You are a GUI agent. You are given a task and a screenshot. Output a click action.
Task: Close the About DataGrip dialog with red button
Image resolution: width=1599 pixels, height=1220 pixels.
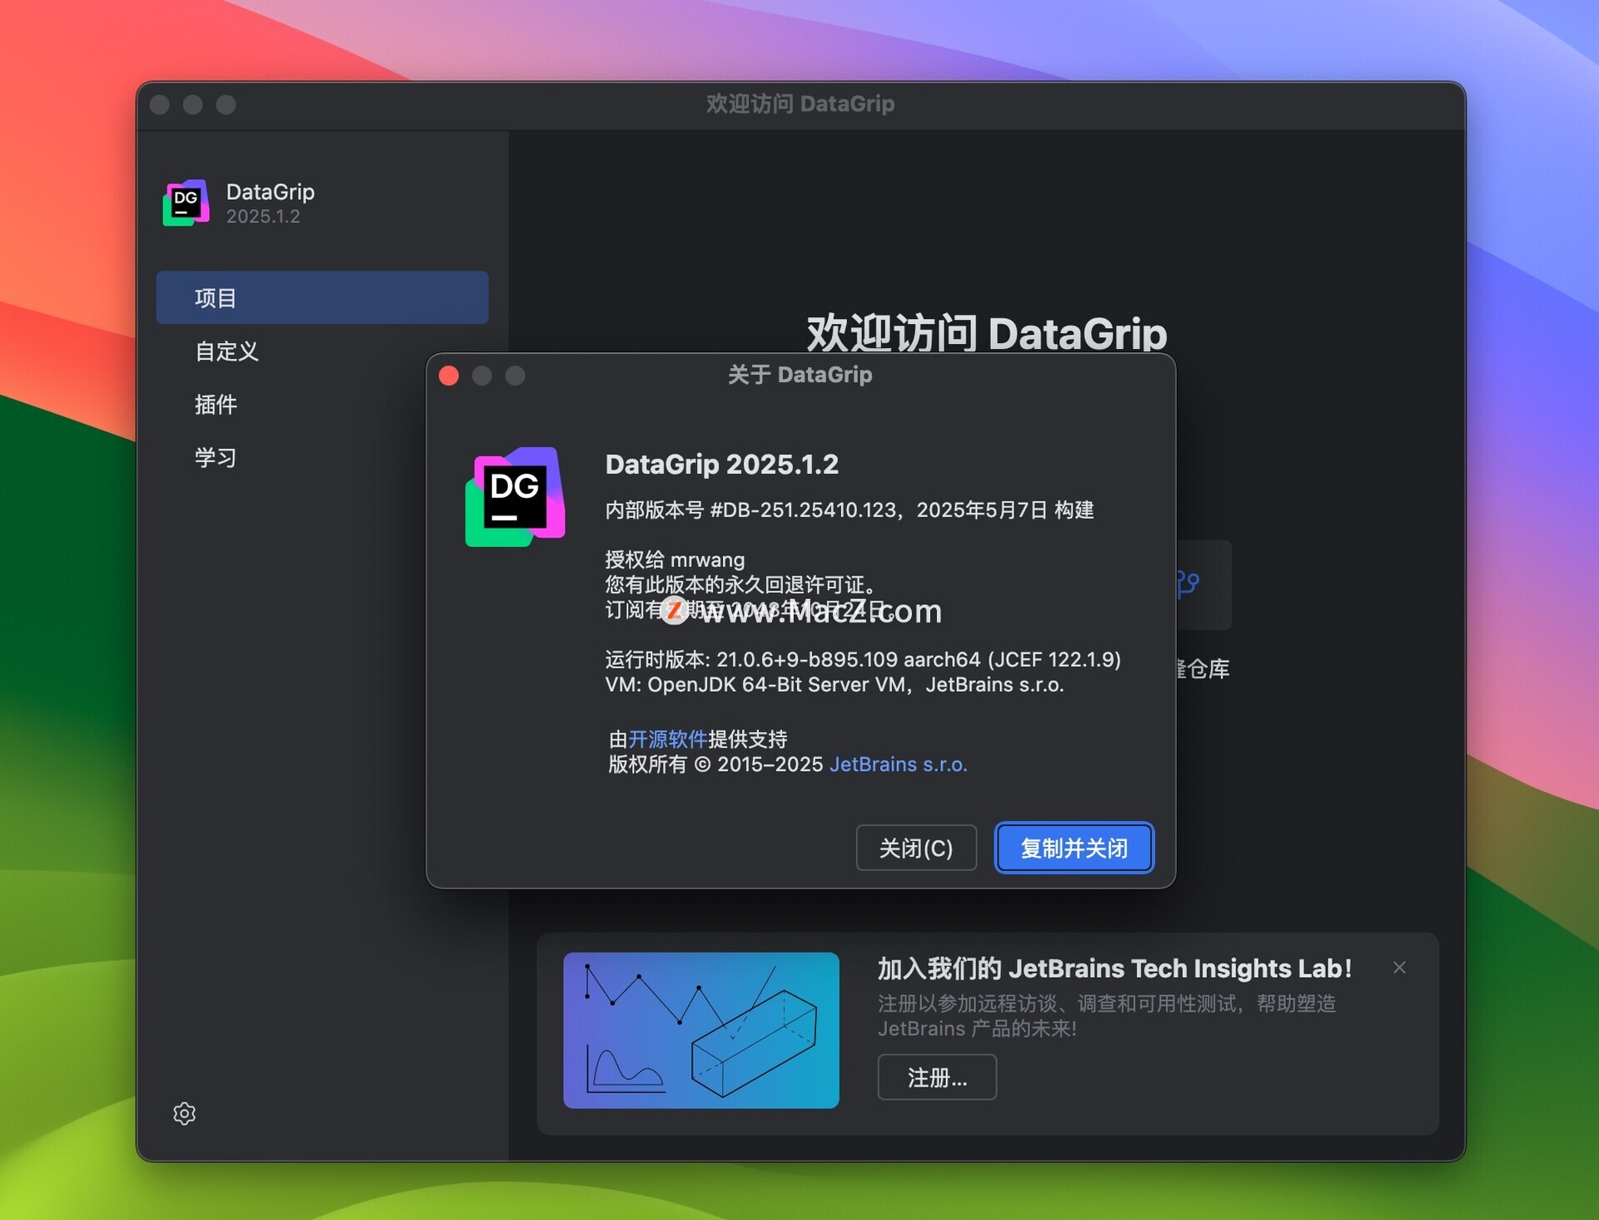449,376
